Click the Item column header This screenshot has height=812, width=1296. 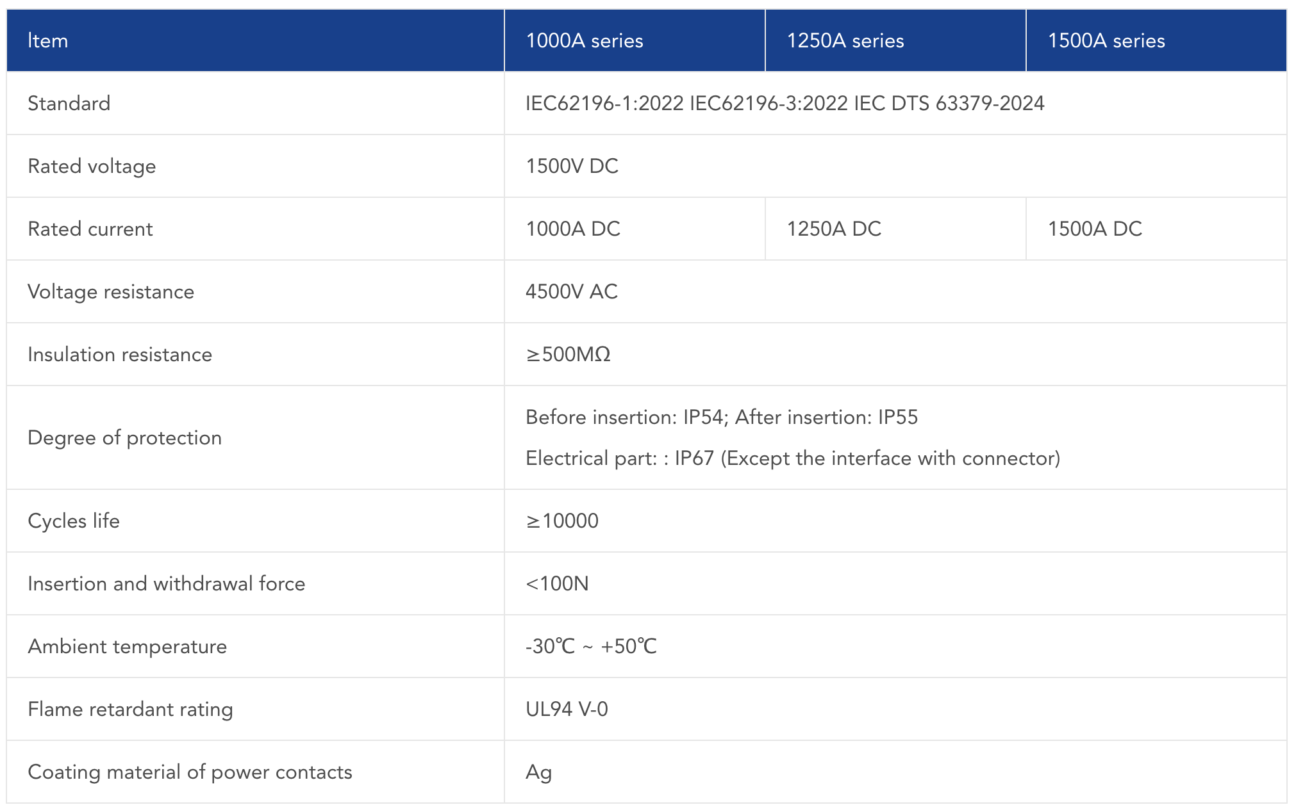pyautogui.click(x=48, y=41)
